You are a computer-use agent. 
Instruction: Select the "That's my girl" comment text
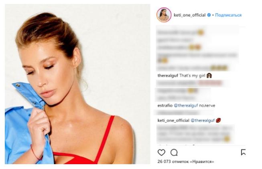point(192,76)
